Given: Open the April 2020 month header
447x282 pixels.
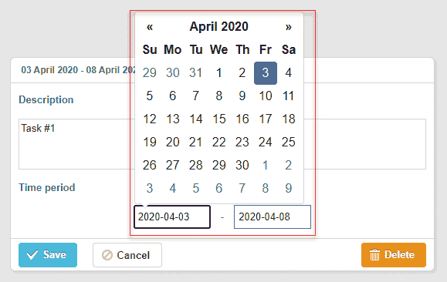Looking at the screenshot, I should (x=219, y=27).
